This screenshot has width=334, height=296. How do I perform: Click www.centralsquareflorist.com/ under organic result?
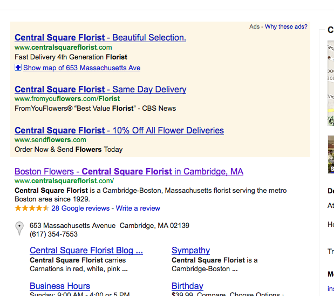pos(64,181)
